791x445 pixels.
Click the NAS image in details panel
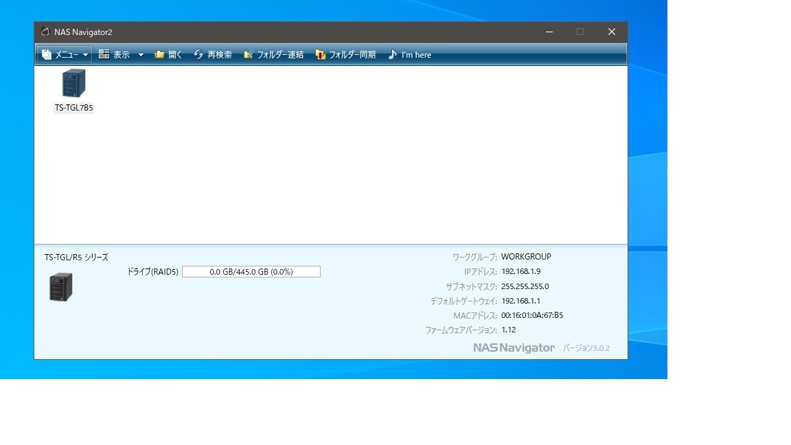click(x=61, y=286)
